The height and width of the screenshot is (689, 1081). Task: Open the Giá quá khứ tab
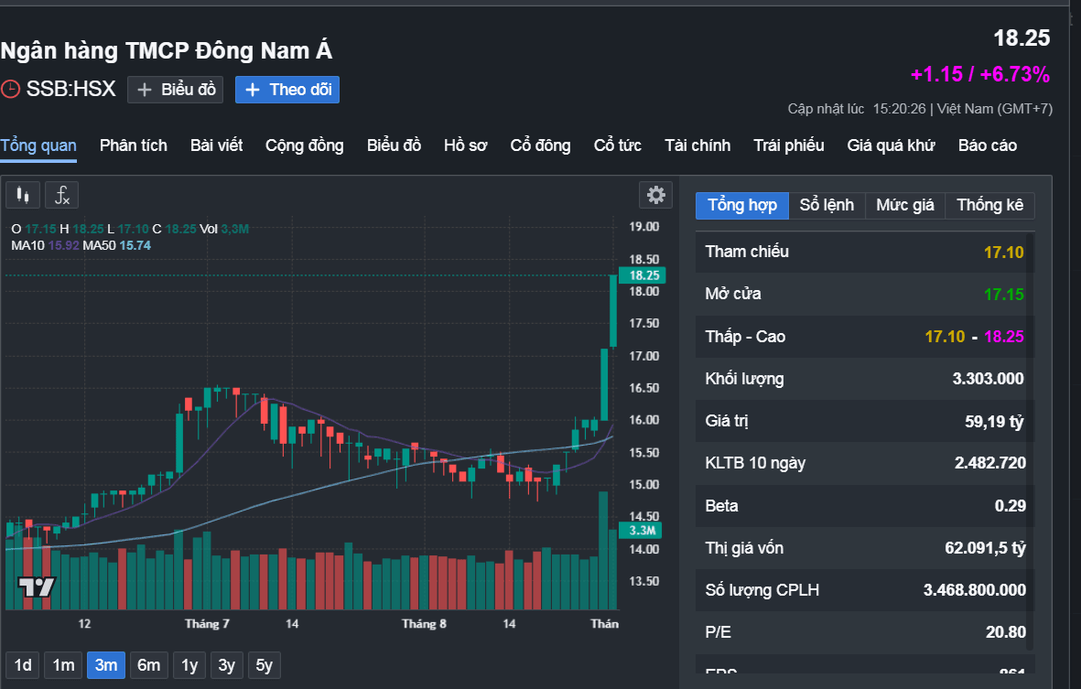pos(891,145)
